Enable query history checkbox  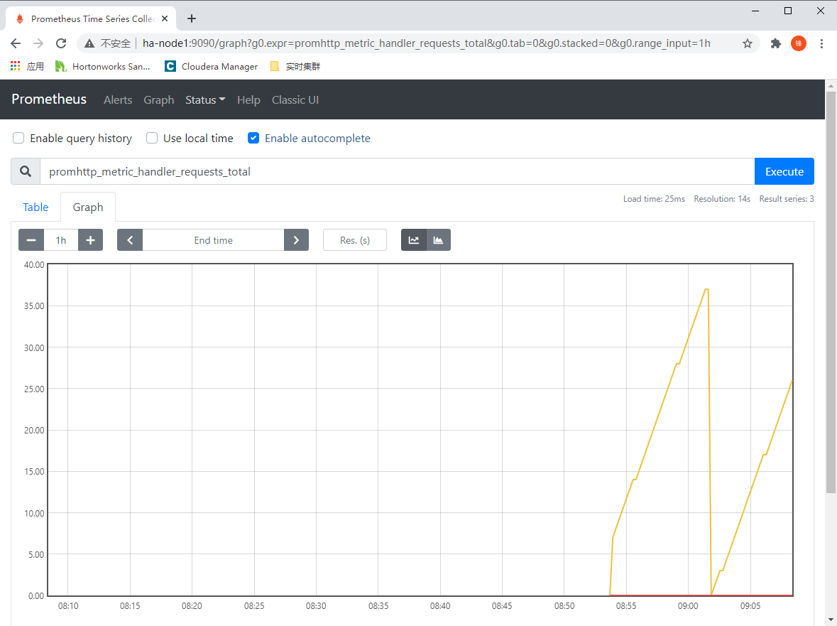pos(19,138)
